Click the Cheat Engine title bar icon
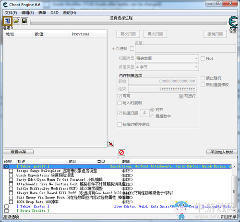Image resolution: width=240 pixels, height=222 pixels. point(5,5)
